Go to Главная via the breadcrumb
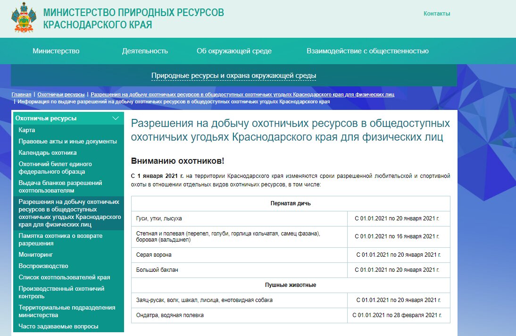516x336 pixels. point(21,94)
